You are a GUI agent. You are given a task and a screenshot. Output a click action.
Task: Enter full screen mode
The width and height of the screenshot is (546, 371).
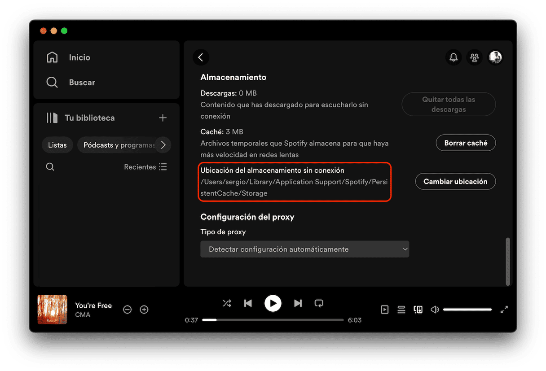pyautogui.click(x=504, y=310)
